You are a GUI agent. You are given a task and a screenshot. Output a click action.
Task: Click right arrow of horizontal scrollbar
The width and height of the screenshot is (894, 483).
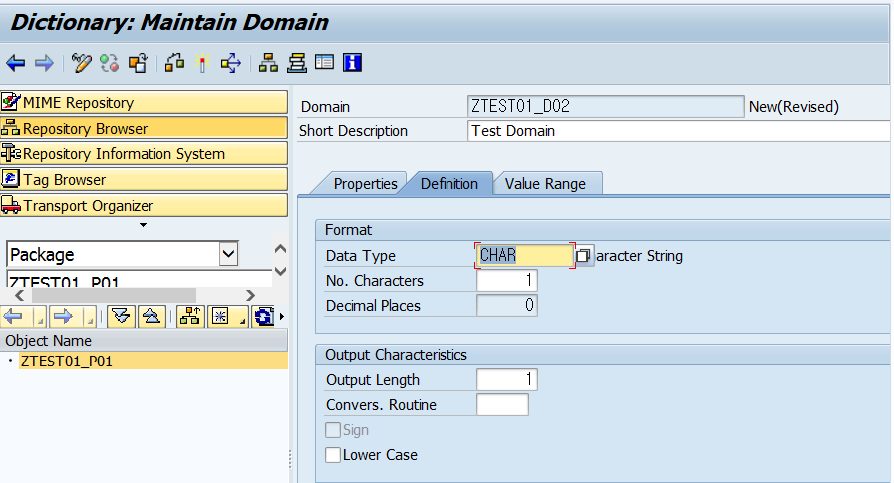click(250, 295)
